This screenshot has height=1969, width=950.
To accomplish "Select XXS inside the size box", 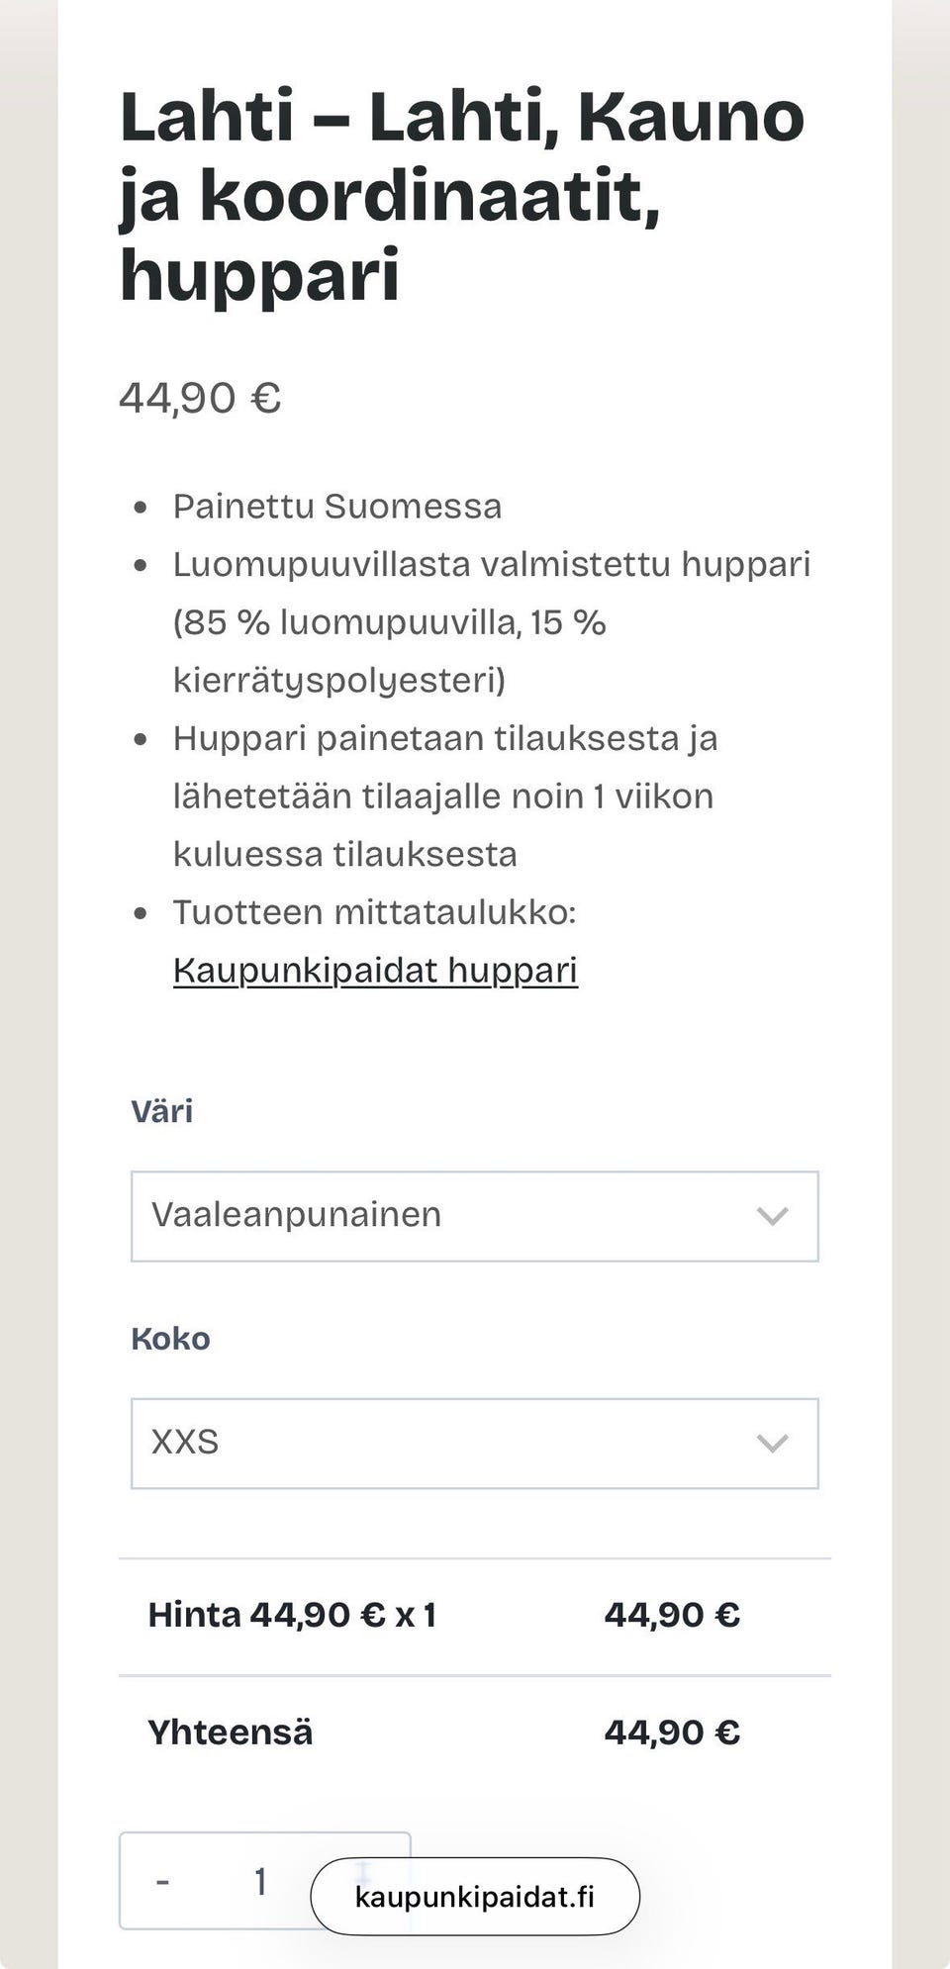I will pyautogui.click(x=188, y=1444).
